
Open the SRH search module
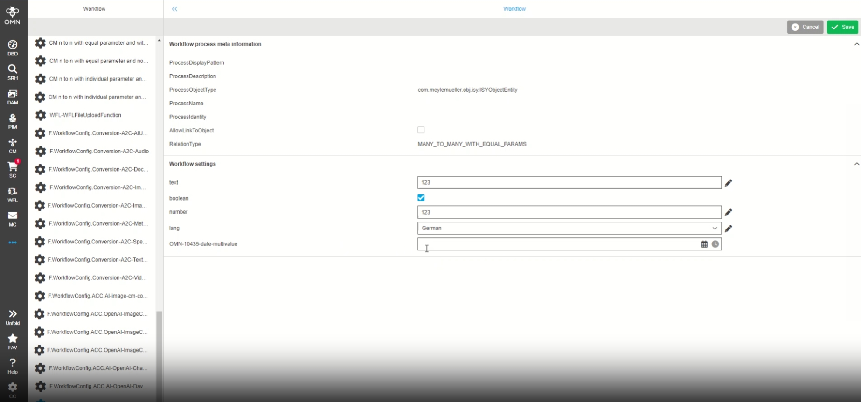13,72
